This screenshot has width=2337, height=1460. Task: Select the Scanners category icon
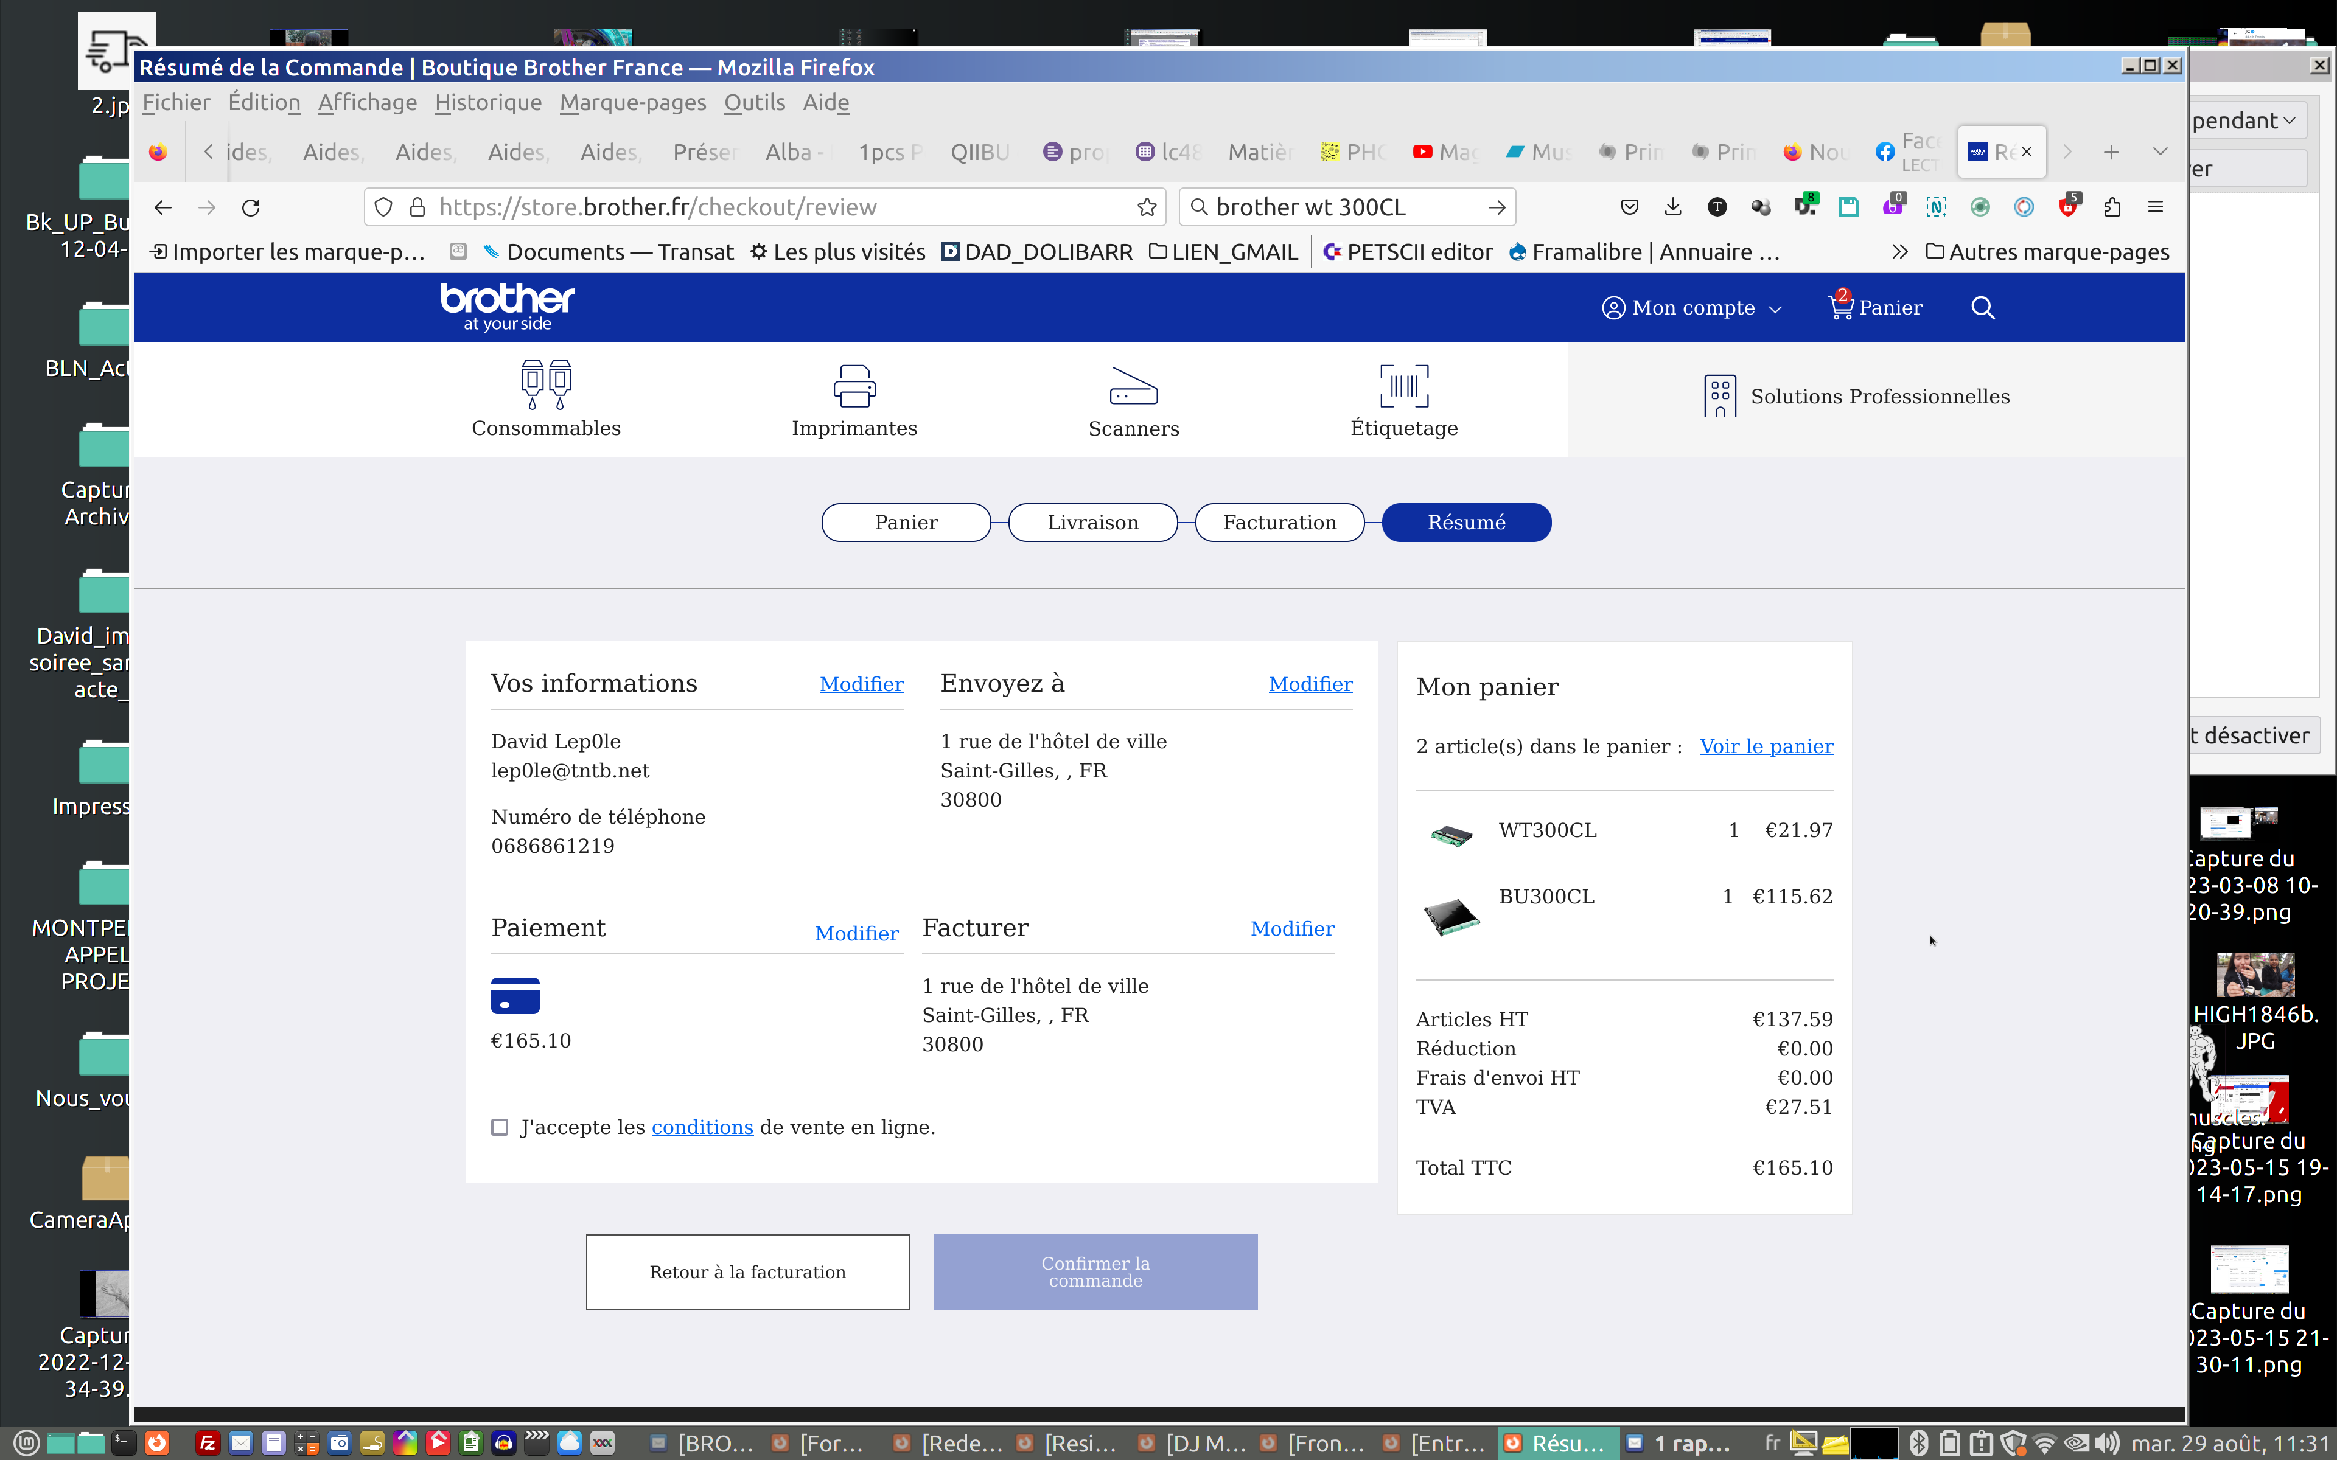click(1133, 385)
